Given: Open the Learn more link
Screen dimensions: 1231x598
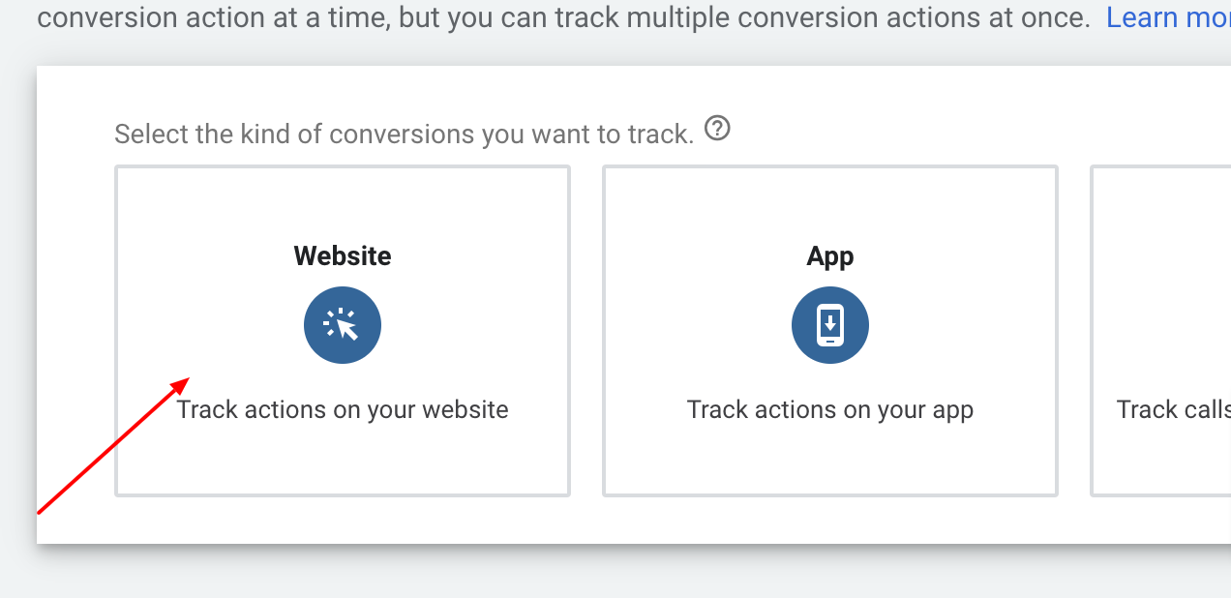Looking at the screenshot, I should click(x=1167, y=17).
